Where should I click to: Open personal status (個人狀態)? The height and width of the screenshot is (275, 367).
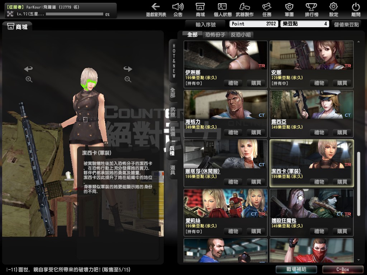223,10
